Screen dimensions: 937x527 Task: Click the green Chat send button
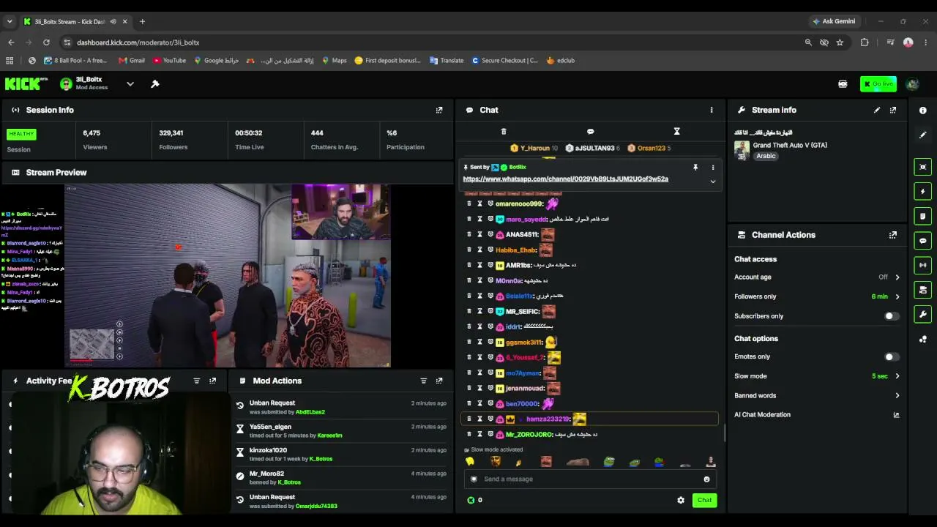704,500
